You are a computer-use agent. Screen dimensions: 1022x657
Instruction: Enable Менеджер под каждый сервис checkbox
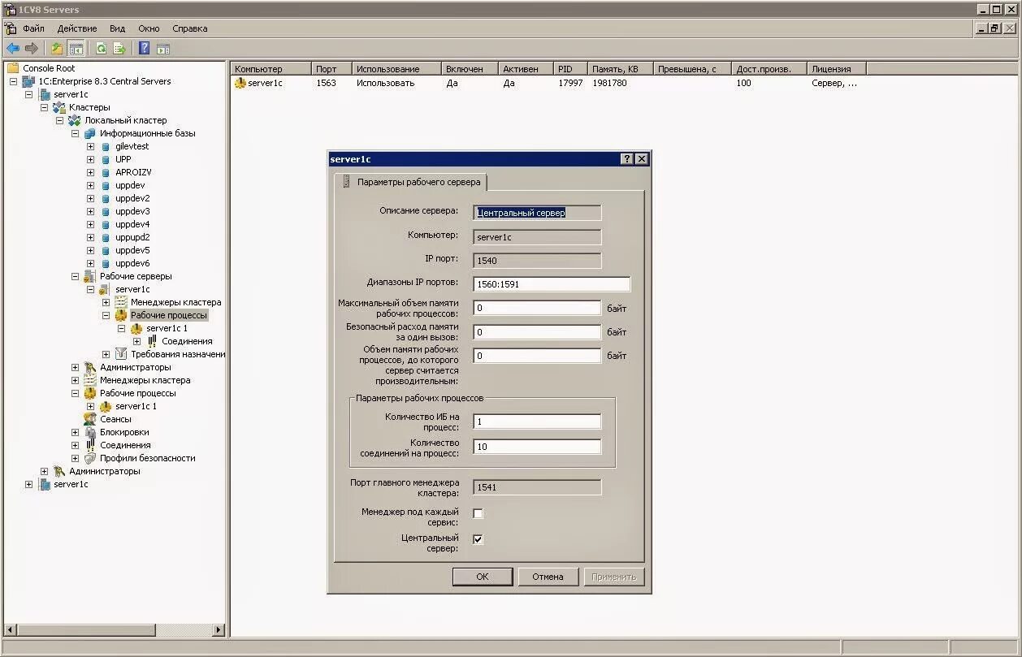coord(478,513)
